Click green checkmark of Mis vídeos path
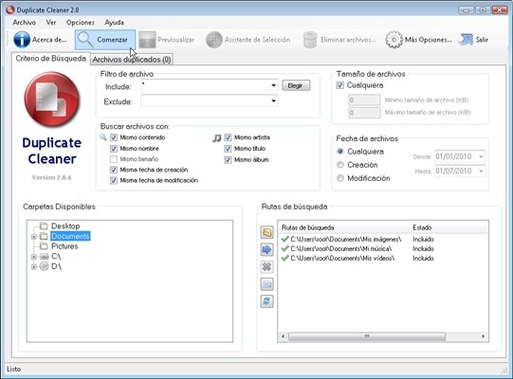 284,259
